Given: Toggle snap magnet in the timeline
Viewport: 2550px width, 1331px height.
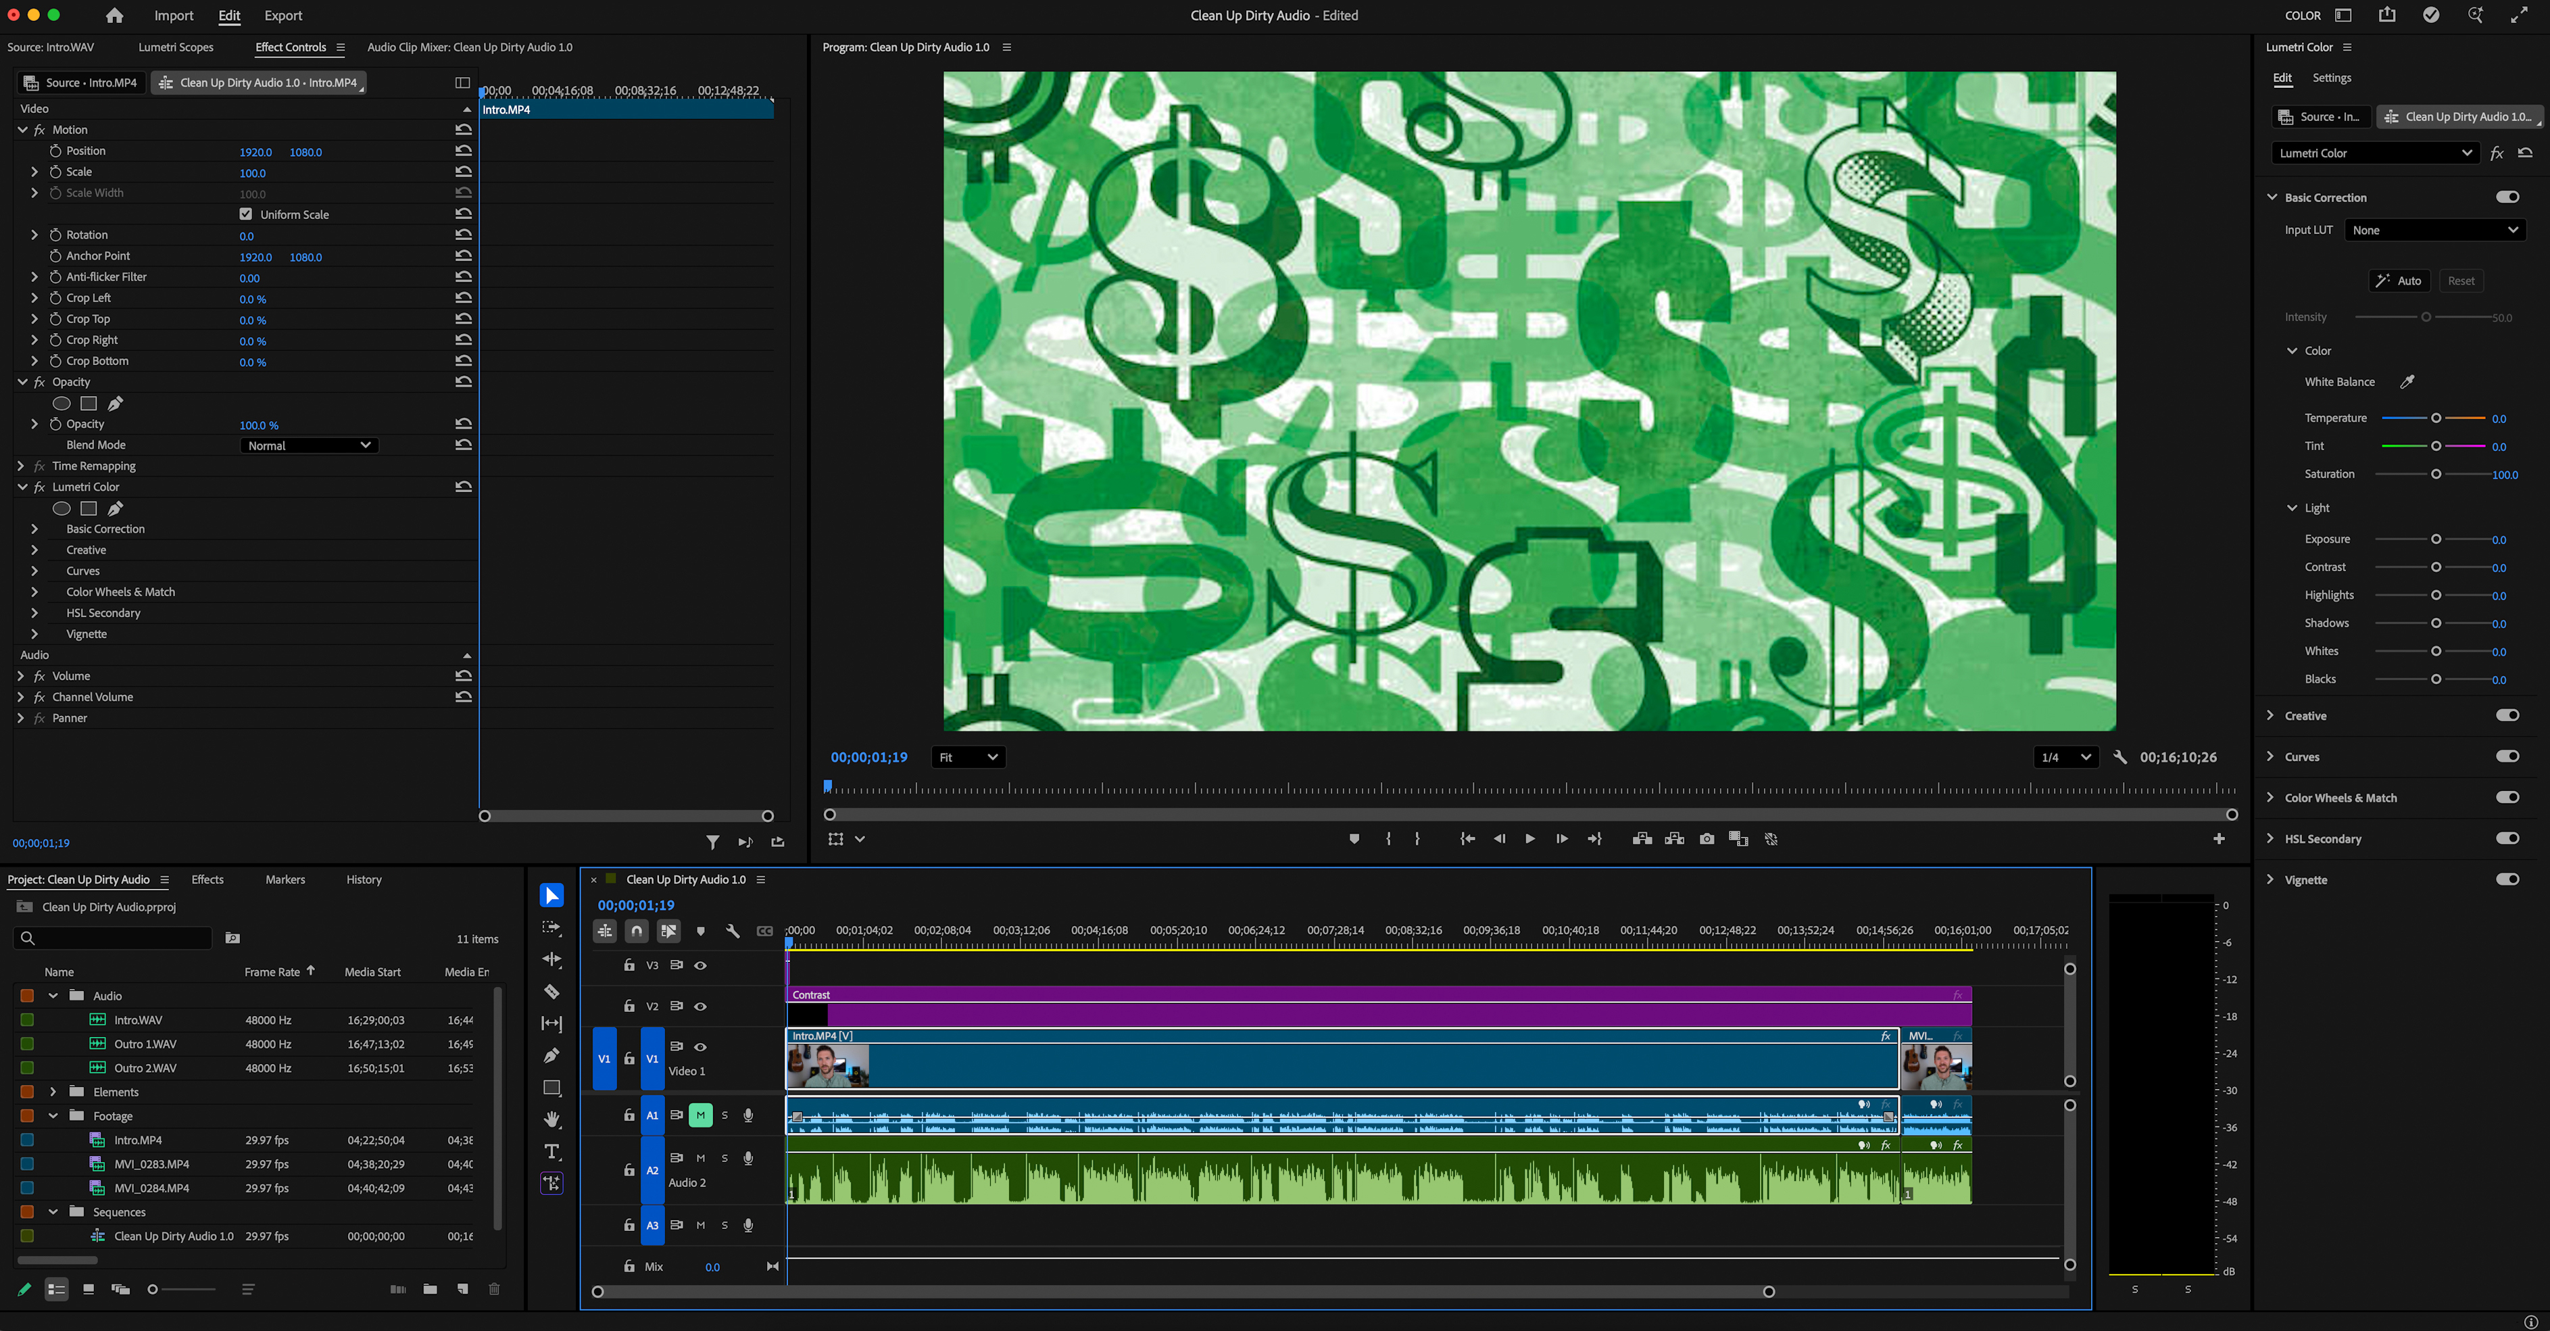Looking at the screenshot, I should point(637,931).
